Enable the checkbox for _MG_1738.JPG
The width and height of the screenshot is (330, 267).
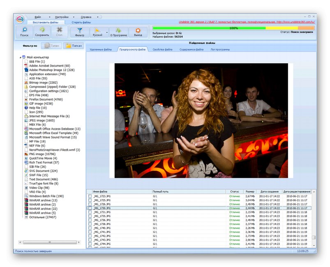pyautogui.click(x=90, y=224)
